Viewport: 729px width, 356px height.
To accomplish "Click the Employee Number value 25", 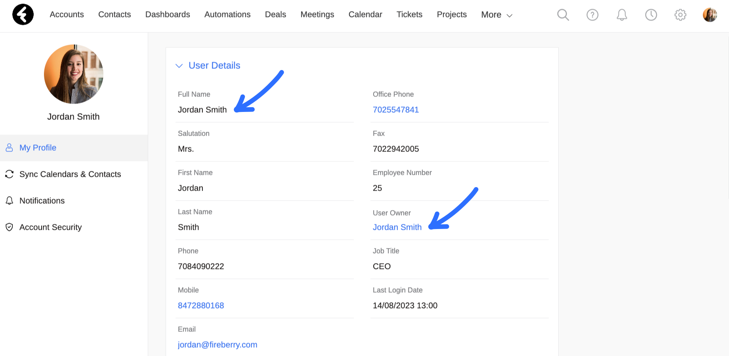I will tap(377, 188).
